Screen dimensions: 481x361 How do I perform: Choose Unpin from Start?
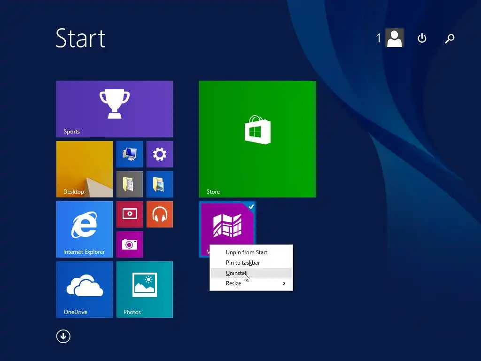pos(251,252)
